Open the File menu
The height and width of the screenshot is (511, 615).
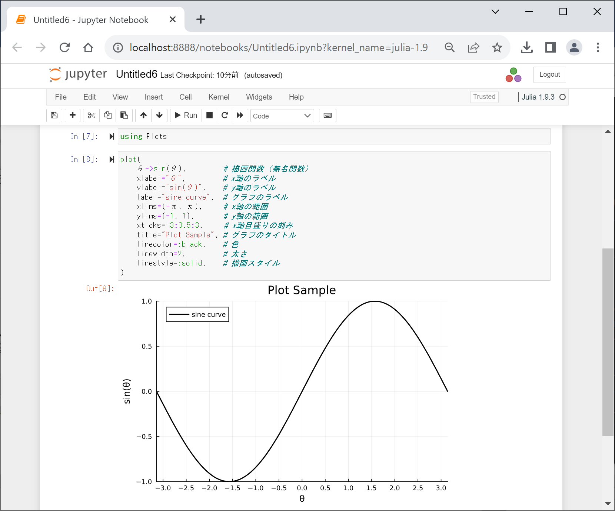pyautogui.click(x=61, y=97)
